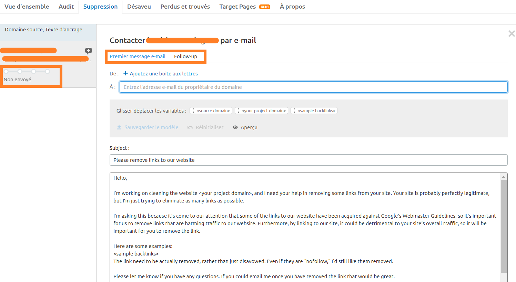Select the source domain variable chip
Image resolution: width=516 pixels, height=282 pixels.
click(211, 111)
